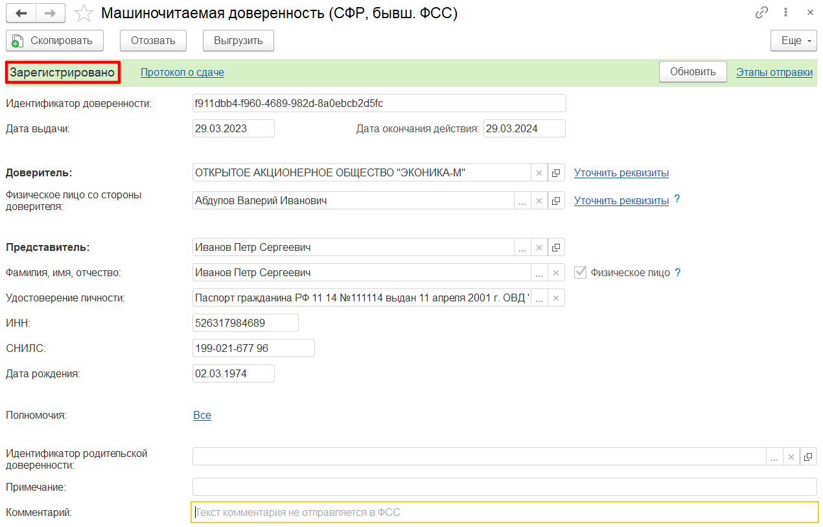Expand the Еще dropdown menu
Screen dimensions: 823x527
click(x=794, y=41)
